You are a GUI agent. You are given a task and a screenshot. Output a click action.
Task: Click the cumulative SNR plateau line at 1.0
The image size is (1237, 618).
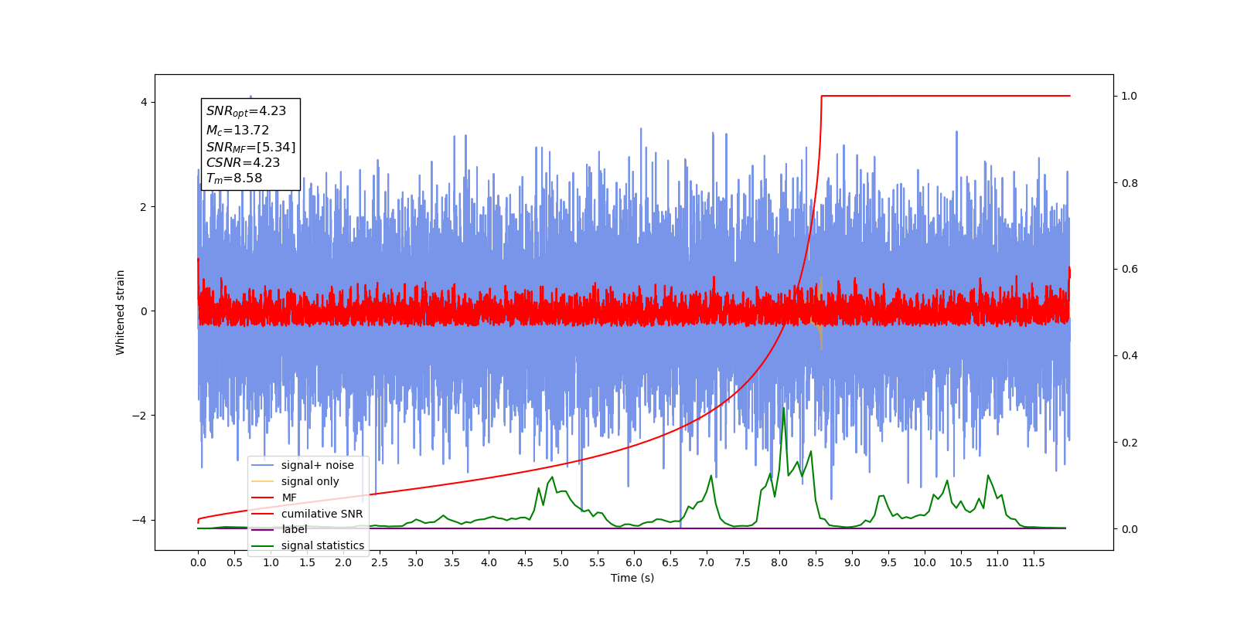tap(946, 96)
